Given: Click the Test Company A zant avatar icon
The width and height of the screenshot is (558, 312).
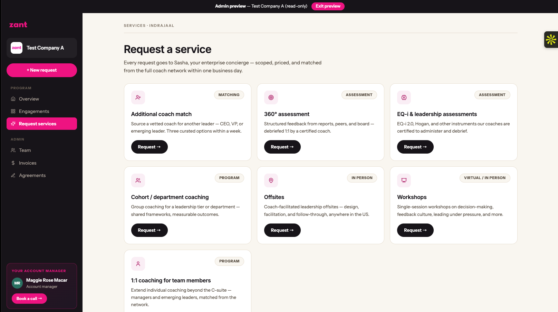Looking at the screenshot, I should click(x=17, y=48).
